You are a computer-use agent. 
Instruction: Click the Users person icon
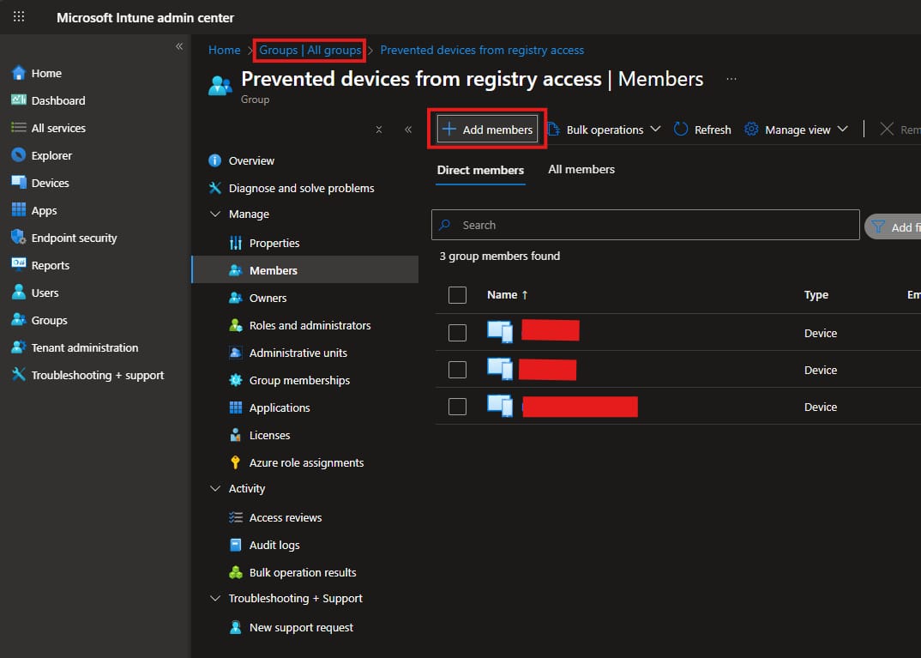pyautogui.click(x=19, y=292)
